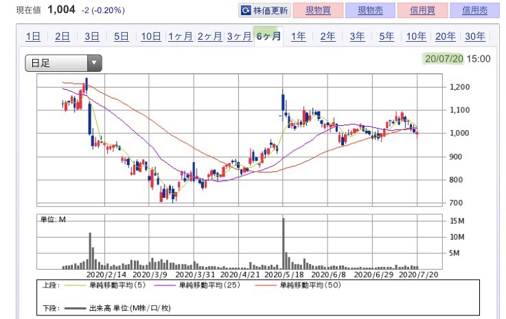The image size is (506, 319).
Task: Click the 信用買 button
Action: 422,11
